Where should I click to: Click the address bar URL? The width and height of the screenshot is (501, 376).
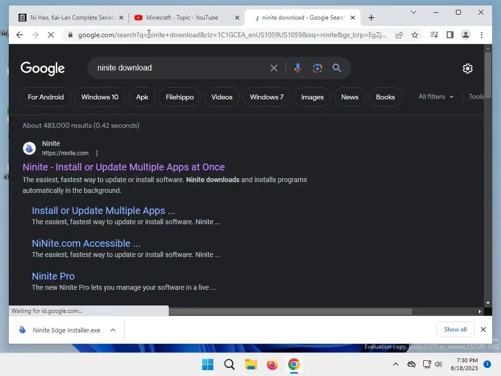232,35
